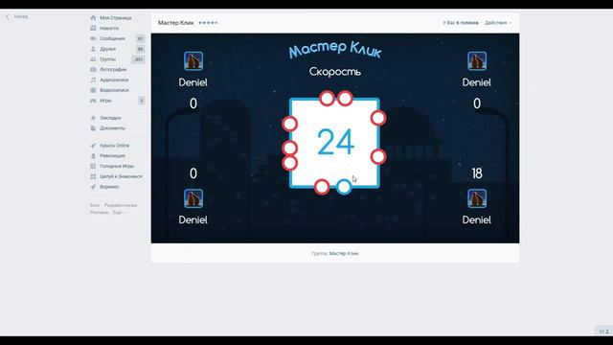Click the right red circle on square's top edge
This screenshot has height=345, width=613.
tap(345, 99)
